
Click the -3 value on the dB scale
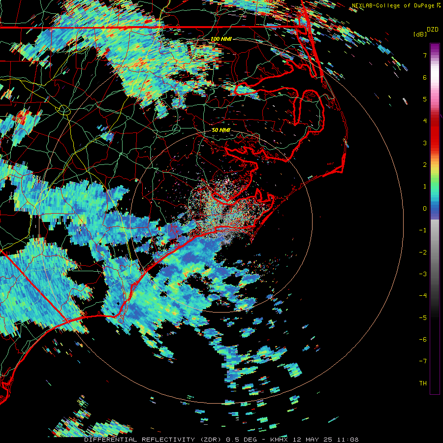423,274
